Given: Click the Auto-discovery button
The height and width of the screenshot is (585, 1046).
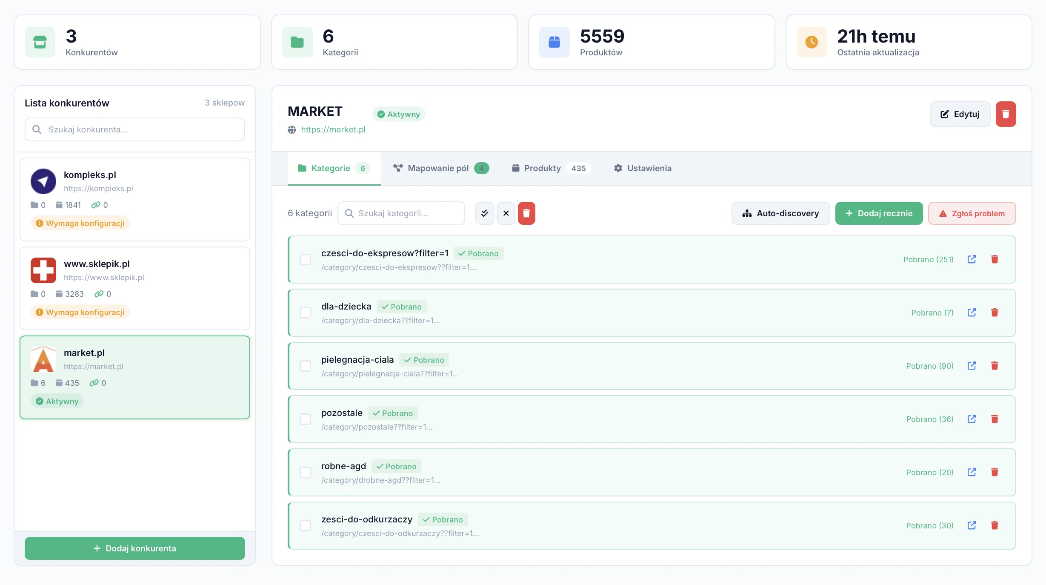Looking at the screenshot, I should (780, 213).
